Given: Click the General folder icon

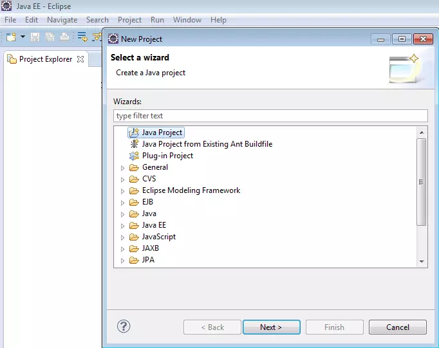Looking at the screenshot, I should (x=134, y=167).
